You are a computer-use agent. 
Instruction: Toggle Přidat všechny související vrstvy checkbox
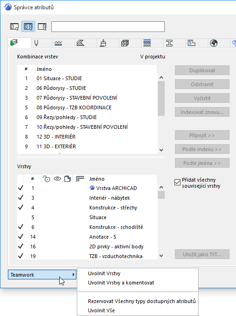click(x=177, y=183)
